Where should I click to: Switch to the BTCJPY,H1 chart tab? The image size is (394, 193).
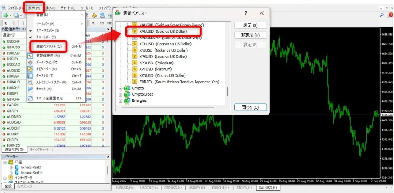click(x=244, y=188)
